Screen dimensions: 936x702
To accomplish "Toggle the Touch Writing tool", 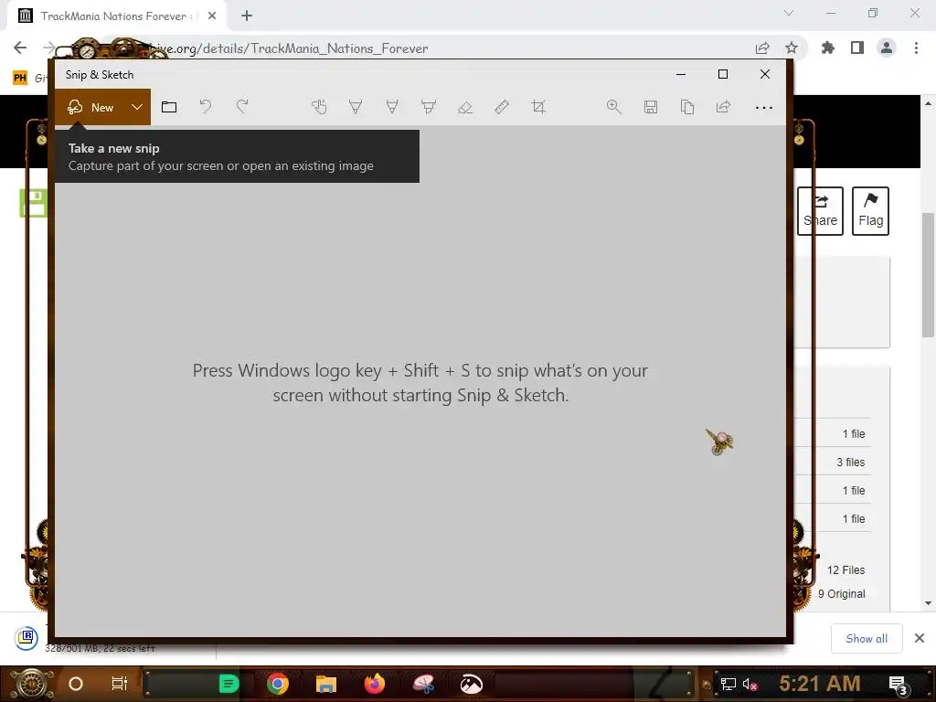I will click(319, 107).
